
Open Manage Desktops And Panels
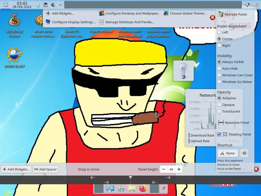127,22
